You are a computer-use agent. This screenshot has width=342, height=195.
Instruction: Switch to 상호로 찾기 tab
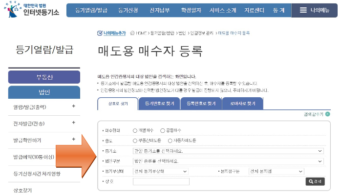(118, 104)
